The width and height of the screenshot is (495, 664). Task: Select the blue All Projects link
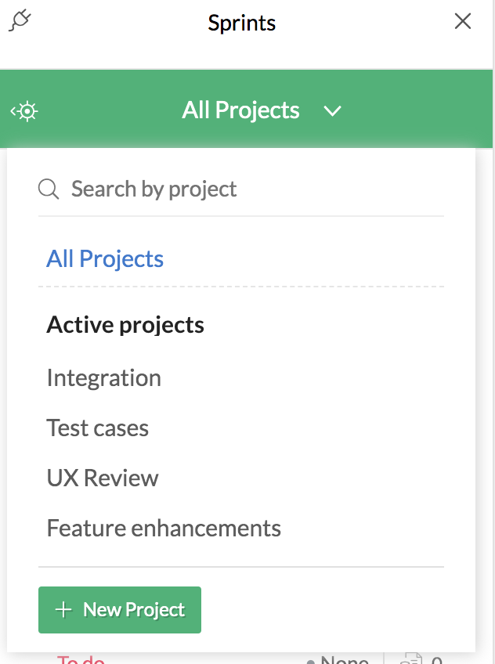click(105, 259)
